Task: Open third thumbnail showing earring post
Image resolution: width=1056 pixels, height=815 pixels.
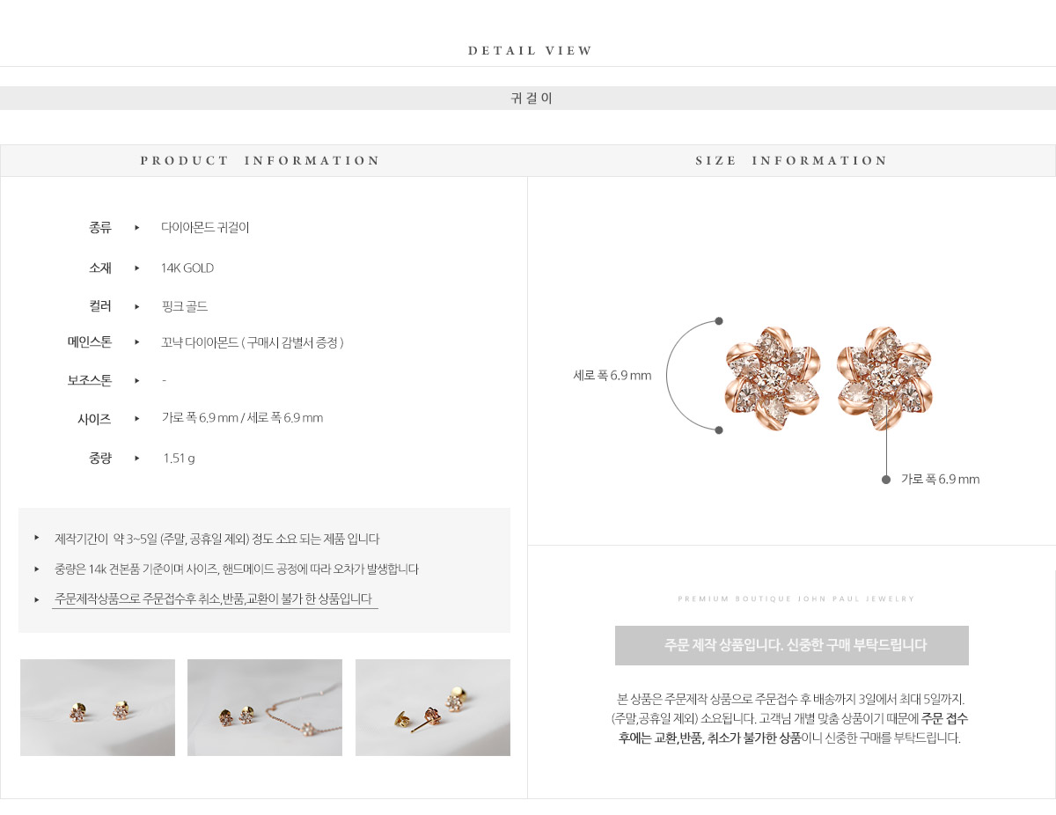Action: (x=433, y=708)
